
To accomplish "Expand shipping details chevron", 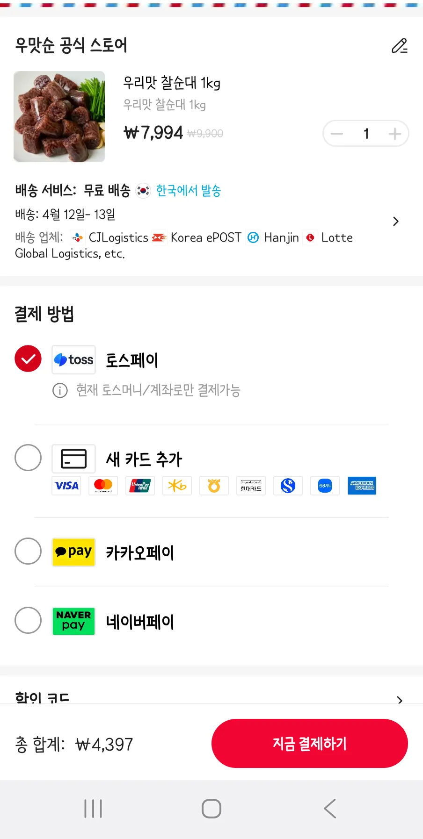I will [395, 221].
